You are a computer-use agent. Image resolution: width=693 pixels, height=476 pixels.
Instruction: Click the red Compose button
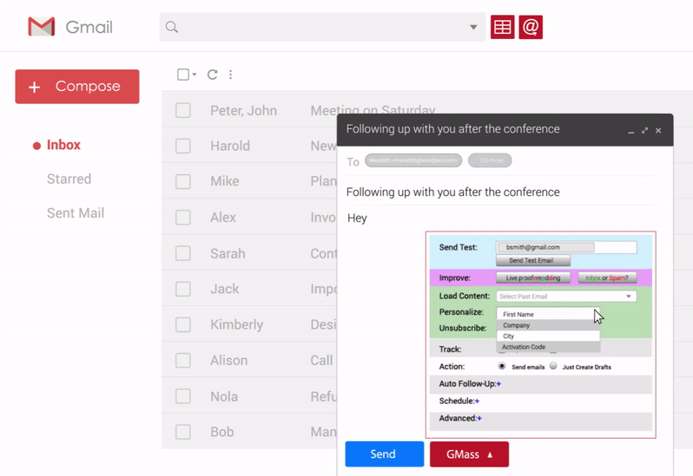[77, 87]
